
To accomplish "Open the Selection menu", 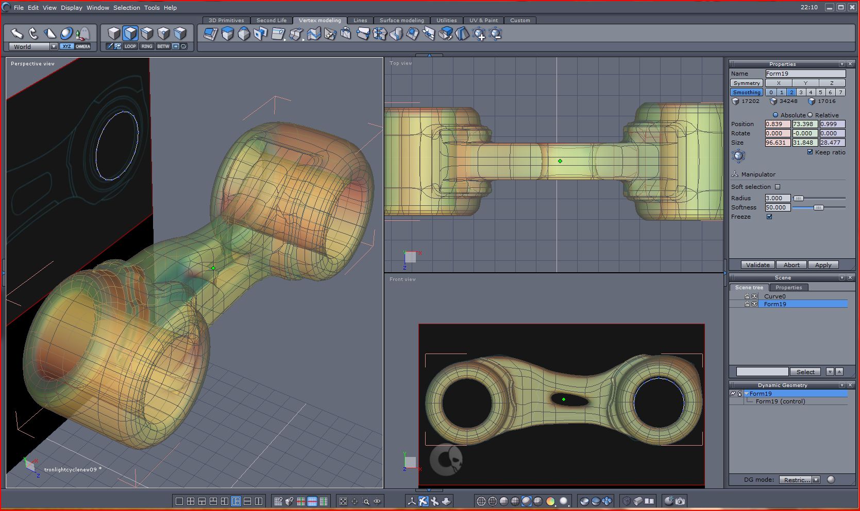I will pyautogui.click(x=126, y=8).
